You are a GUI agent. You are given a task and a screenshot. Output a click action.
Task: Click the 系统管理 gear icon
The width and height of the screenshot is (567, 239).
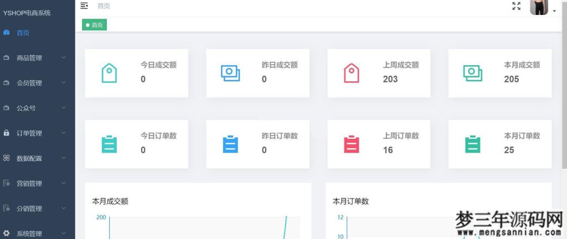point(6,233)
